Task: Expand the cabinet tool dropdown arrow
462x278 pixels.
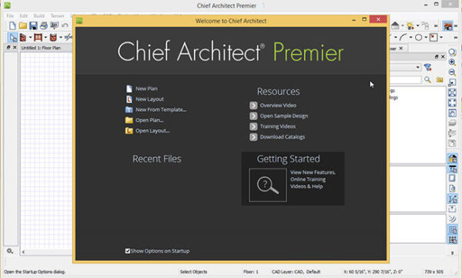Action: (61, 38)
